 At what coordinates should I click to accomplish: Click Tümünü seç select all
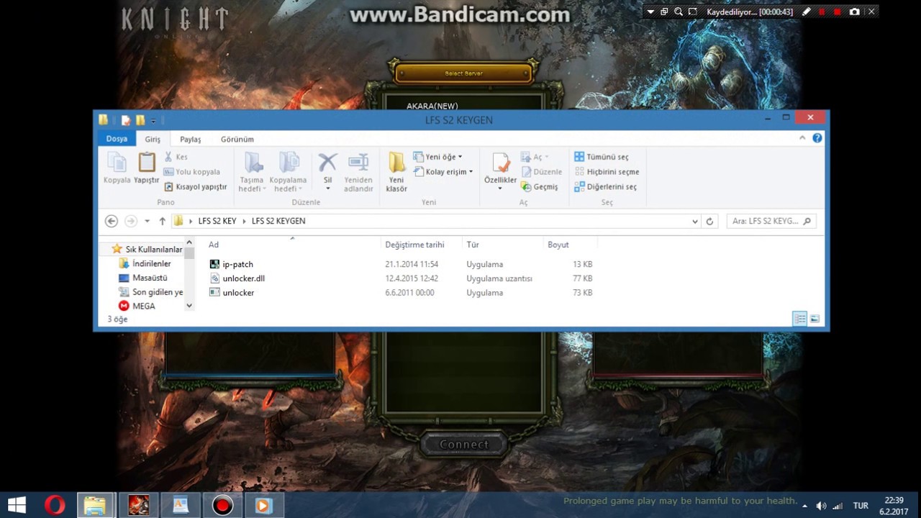[601, 157]
